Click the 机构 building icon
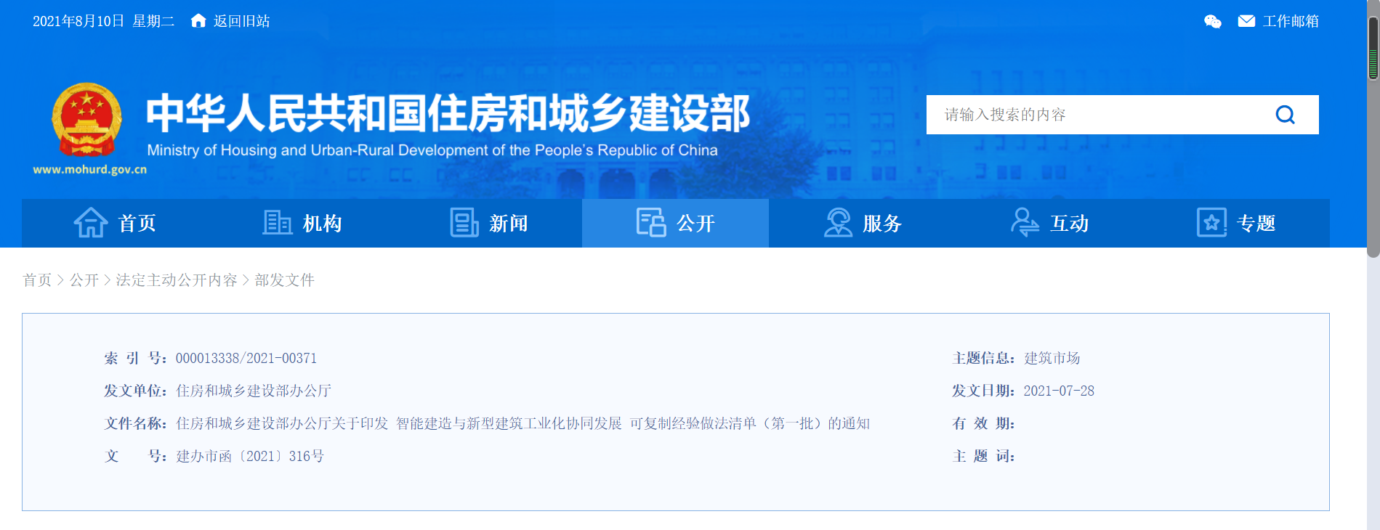This screenshot has width=1380, height=530. (277, 223)
